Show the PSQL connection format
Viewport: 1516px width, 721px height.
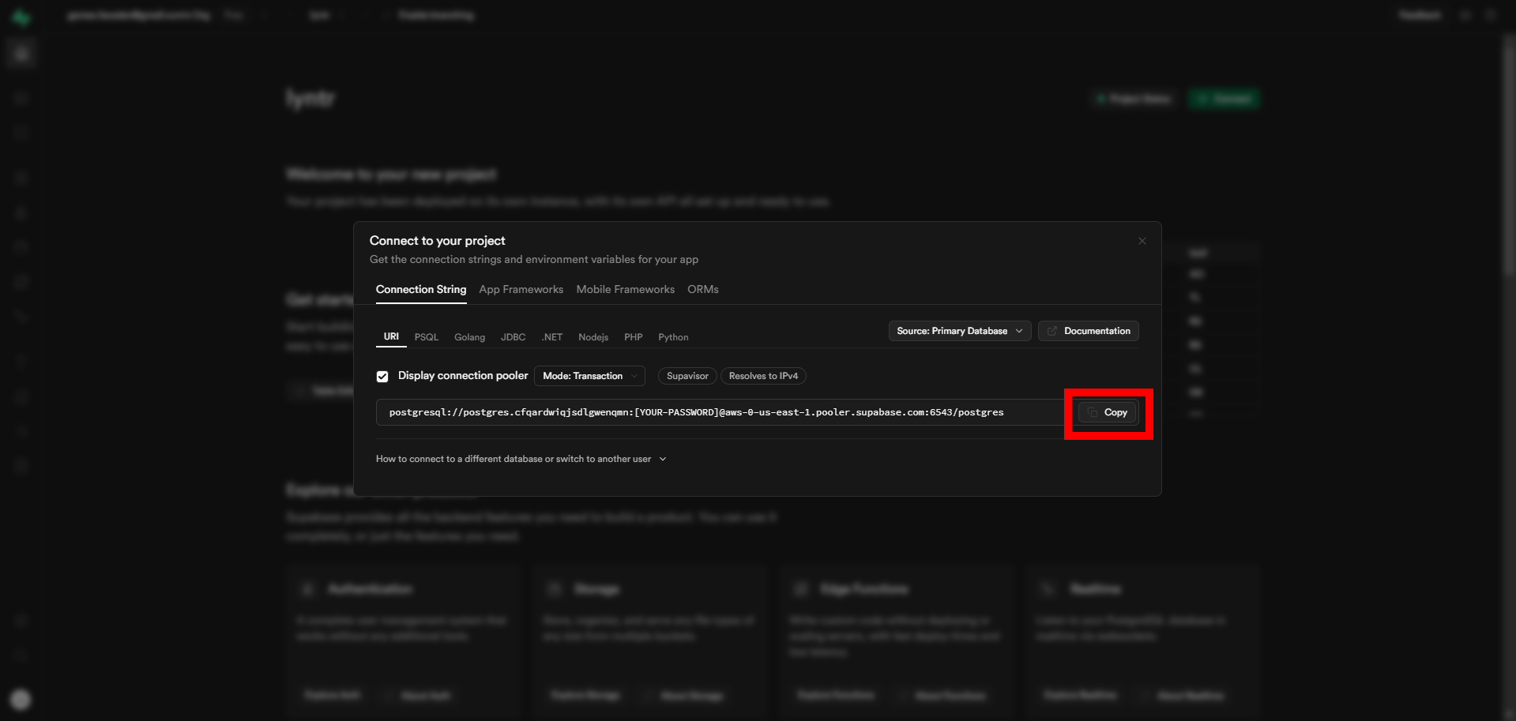click(427, 337)
